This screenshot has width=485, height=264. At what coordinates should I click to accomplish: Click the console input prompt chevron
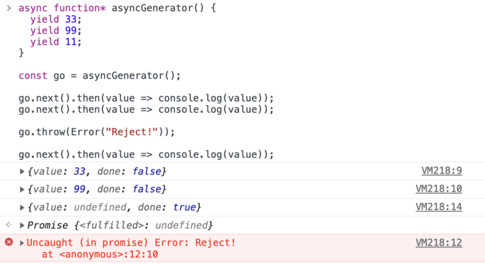coord(9,8)
